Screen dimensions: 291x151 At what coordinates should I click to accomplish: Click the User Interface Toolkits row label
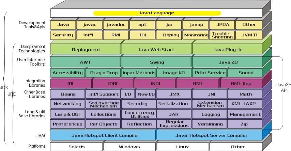point(31,62)
